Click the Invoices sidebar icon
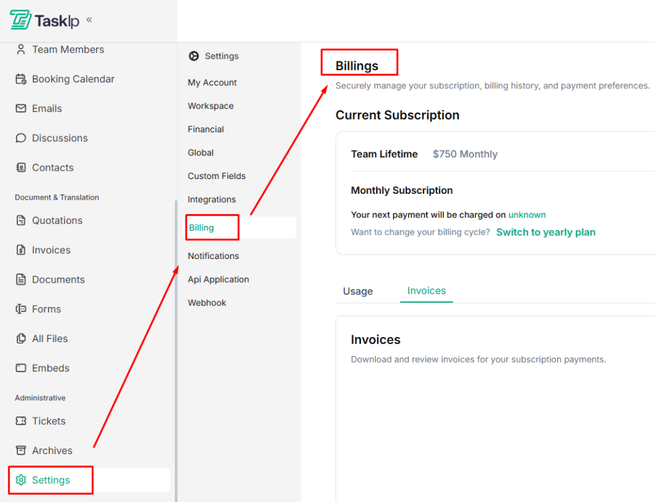 click(21, 249)
